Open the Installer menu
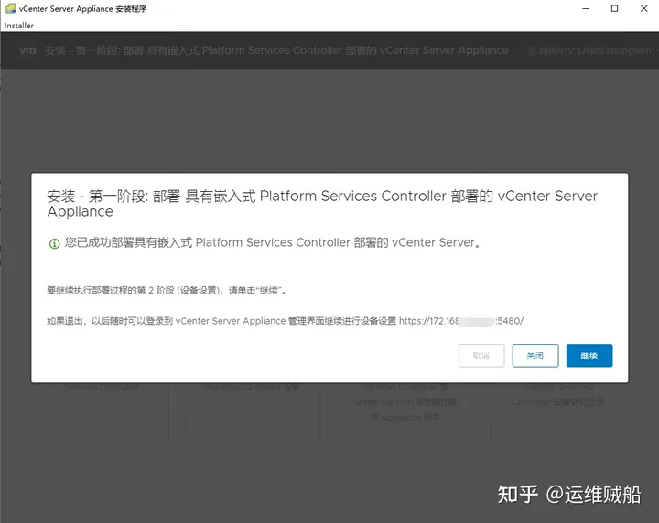Screen dimensions: 659x523 pos(19,26)
